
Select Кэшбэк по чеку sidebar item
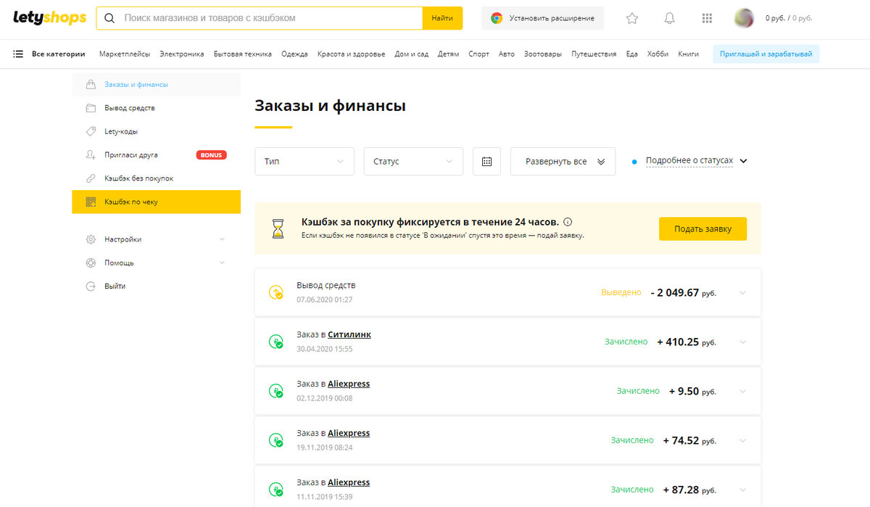156,202
